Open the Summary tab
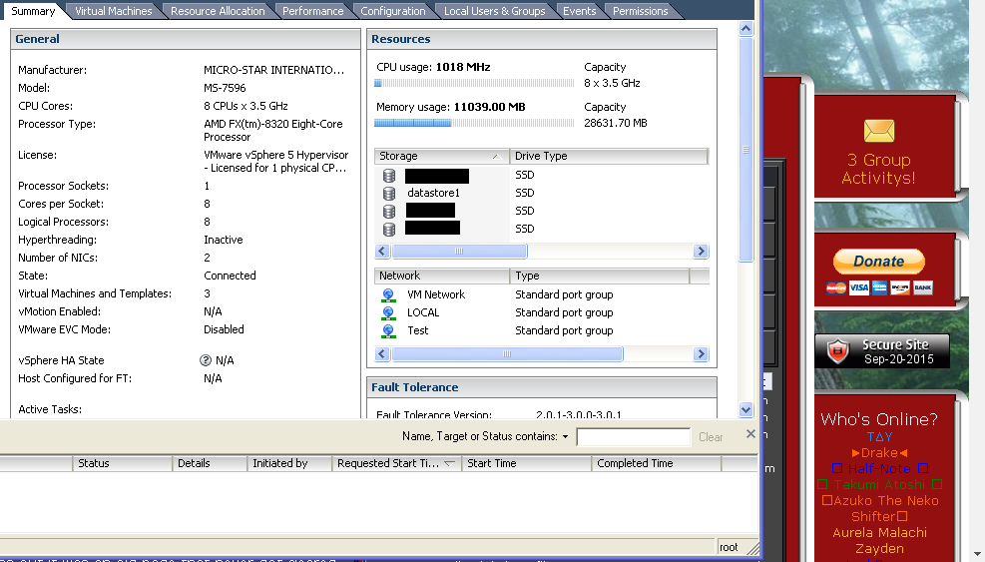The width and height of the screenshot is (985, 562). pyautogui.click(x=33, y=11)
